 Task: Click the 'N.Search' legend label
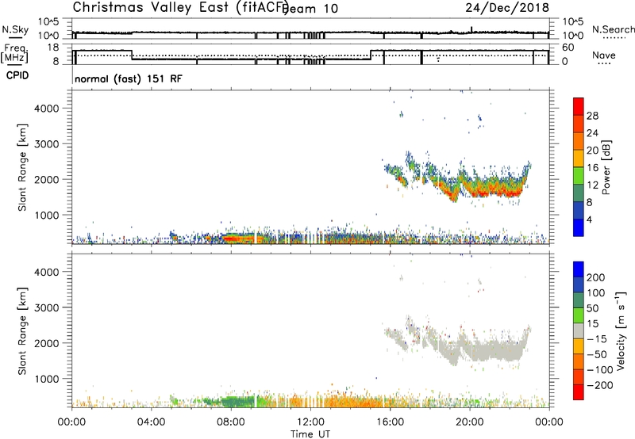click(614, 29)
